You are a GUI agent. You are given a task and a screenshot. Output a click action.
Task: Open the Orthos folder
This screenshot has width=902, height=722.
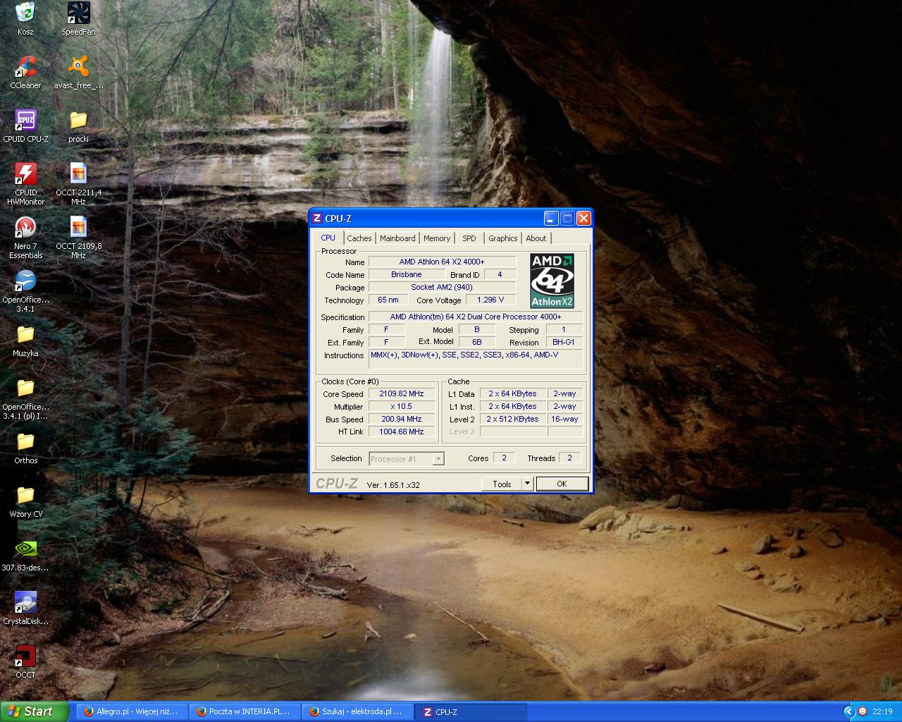pos(25,441)
